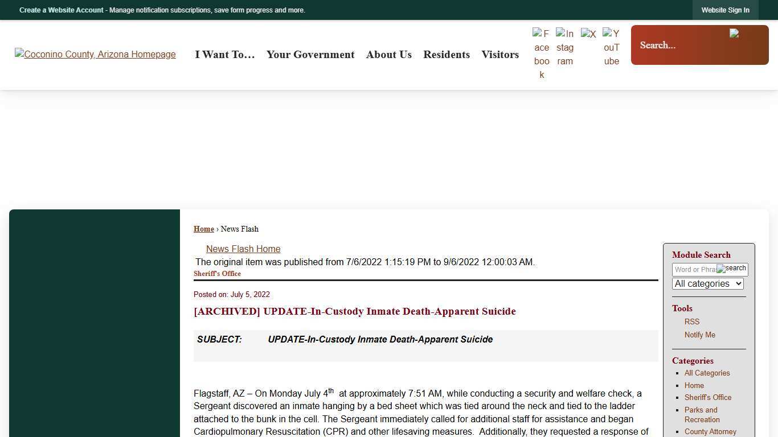
Task: Click the site search submit icon
Action: coord(735,34)
